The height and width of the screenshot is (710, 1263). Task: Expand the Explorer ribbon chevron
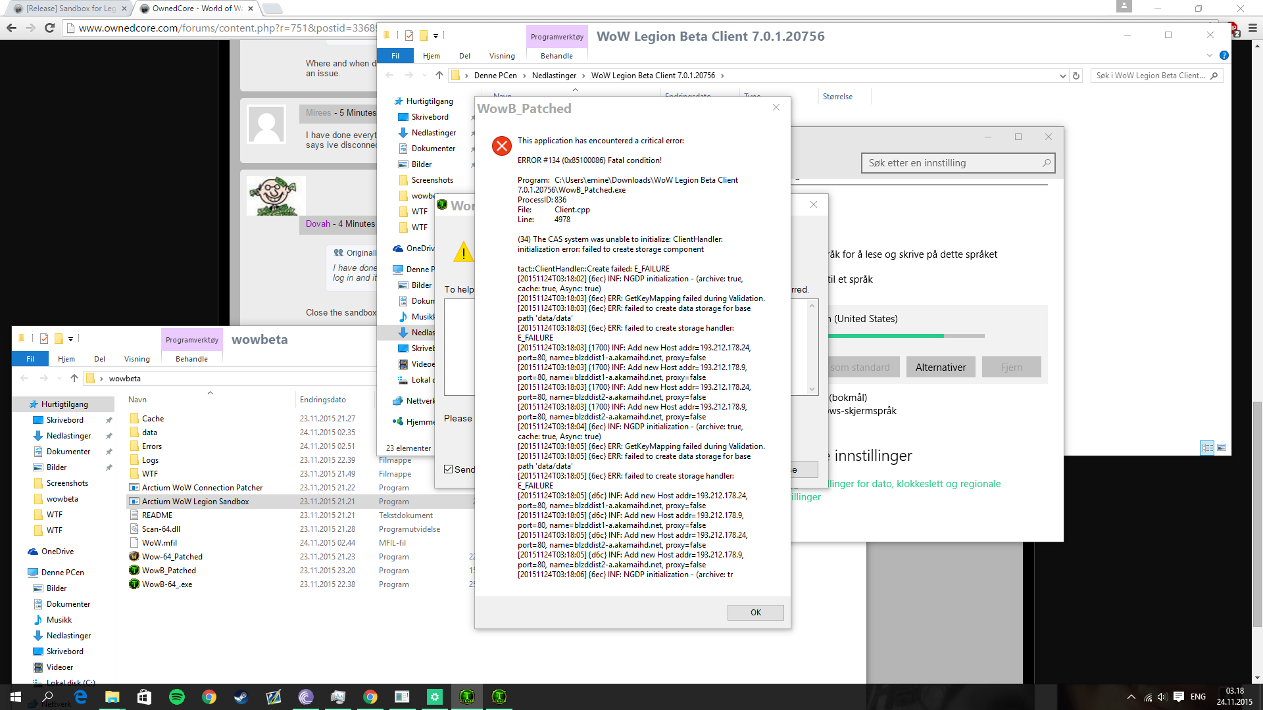[1209, 56]
